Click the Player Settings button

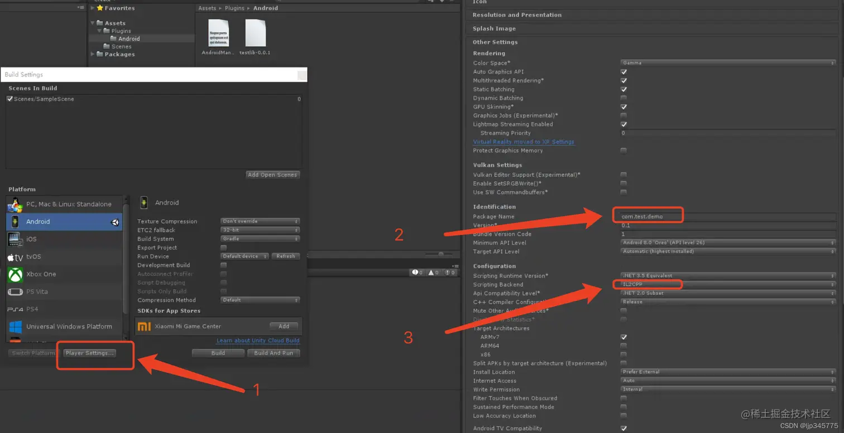point(89,353)
